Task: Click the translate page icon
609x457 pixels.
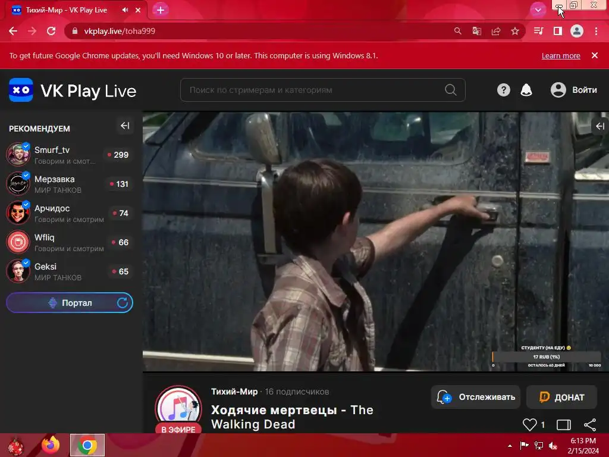Action: pos(477,31)
